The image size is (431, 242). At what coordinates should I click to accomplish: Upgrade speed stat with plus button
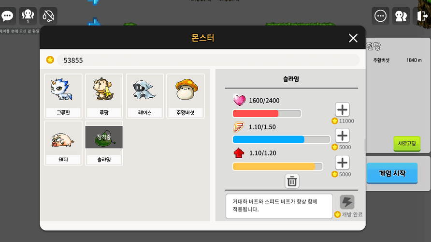tap(342, 136)
